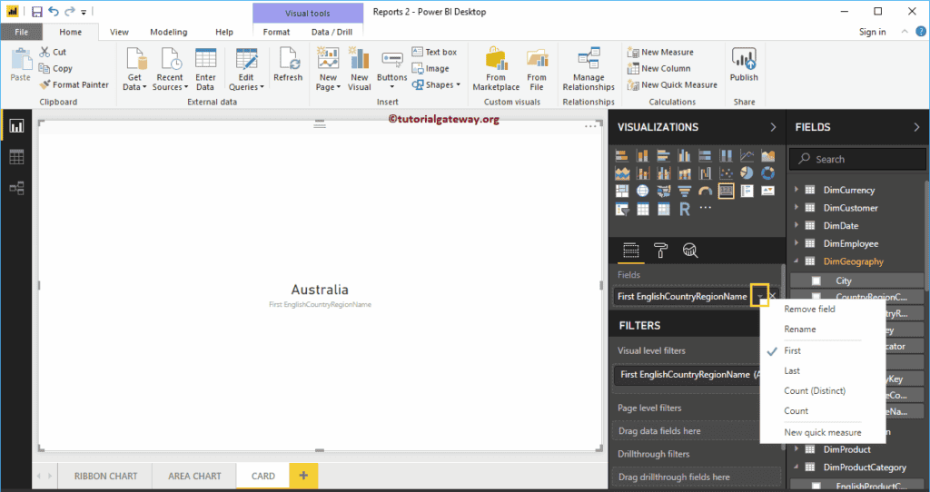Click Sign in link
930x492 pixels.
pos(873,32)
